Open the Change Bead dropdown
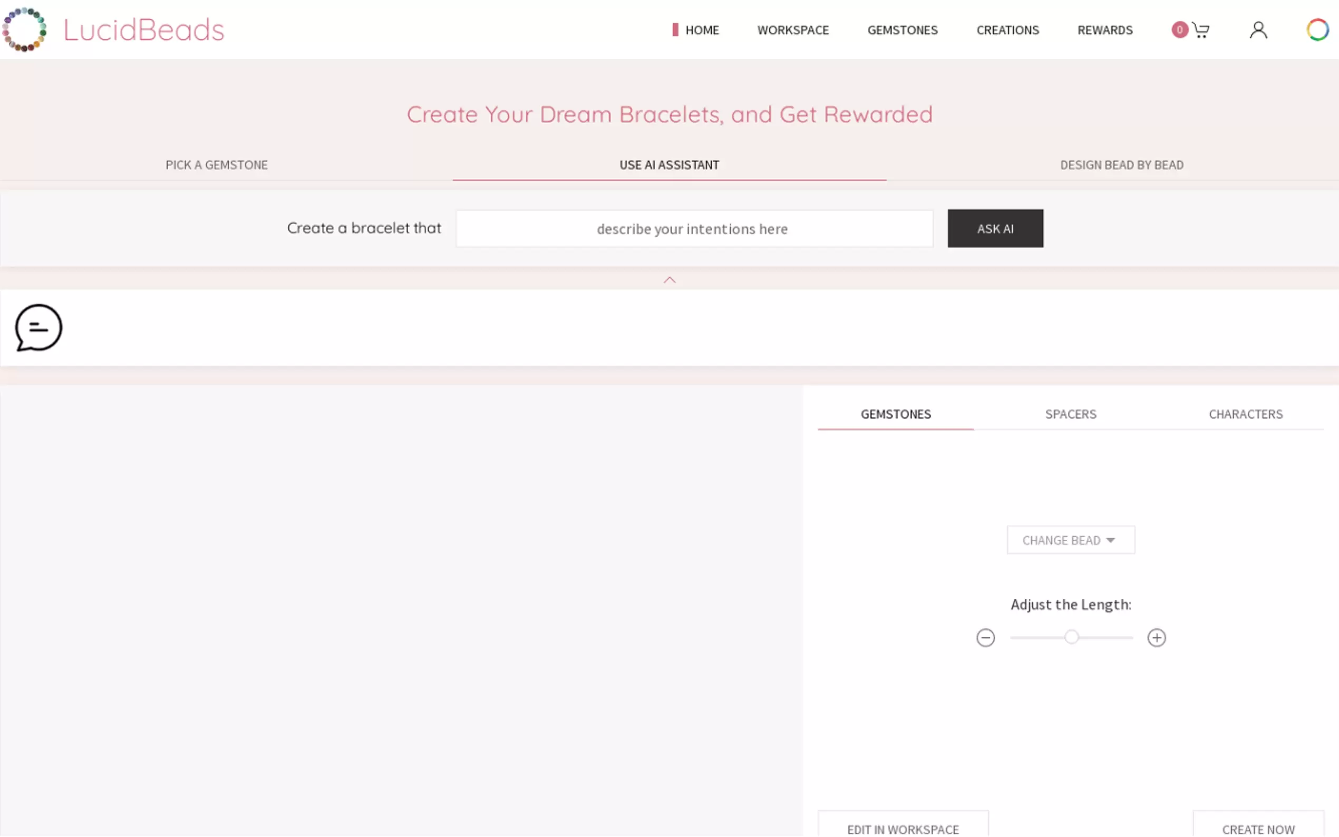Viewport: 1339px width, 837px height. pos(1070,540)
